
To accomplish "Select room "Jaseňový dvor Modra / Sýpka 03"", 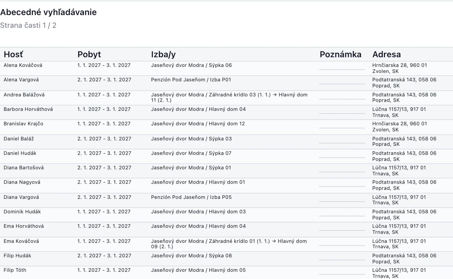I will (191, 139).
